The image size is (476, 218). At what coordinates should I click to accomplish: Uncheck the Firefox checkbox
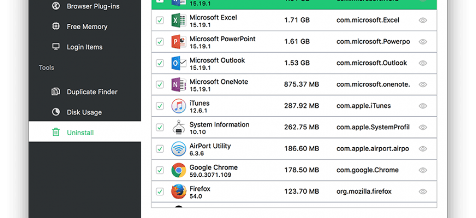click(x=160, y=192)
